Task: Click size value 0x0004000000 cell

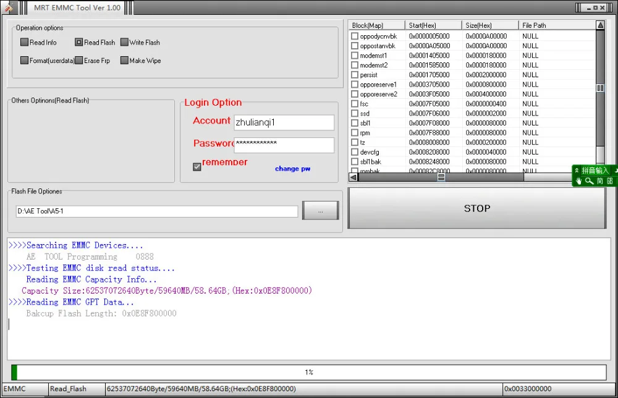Action: click(486, 94)
